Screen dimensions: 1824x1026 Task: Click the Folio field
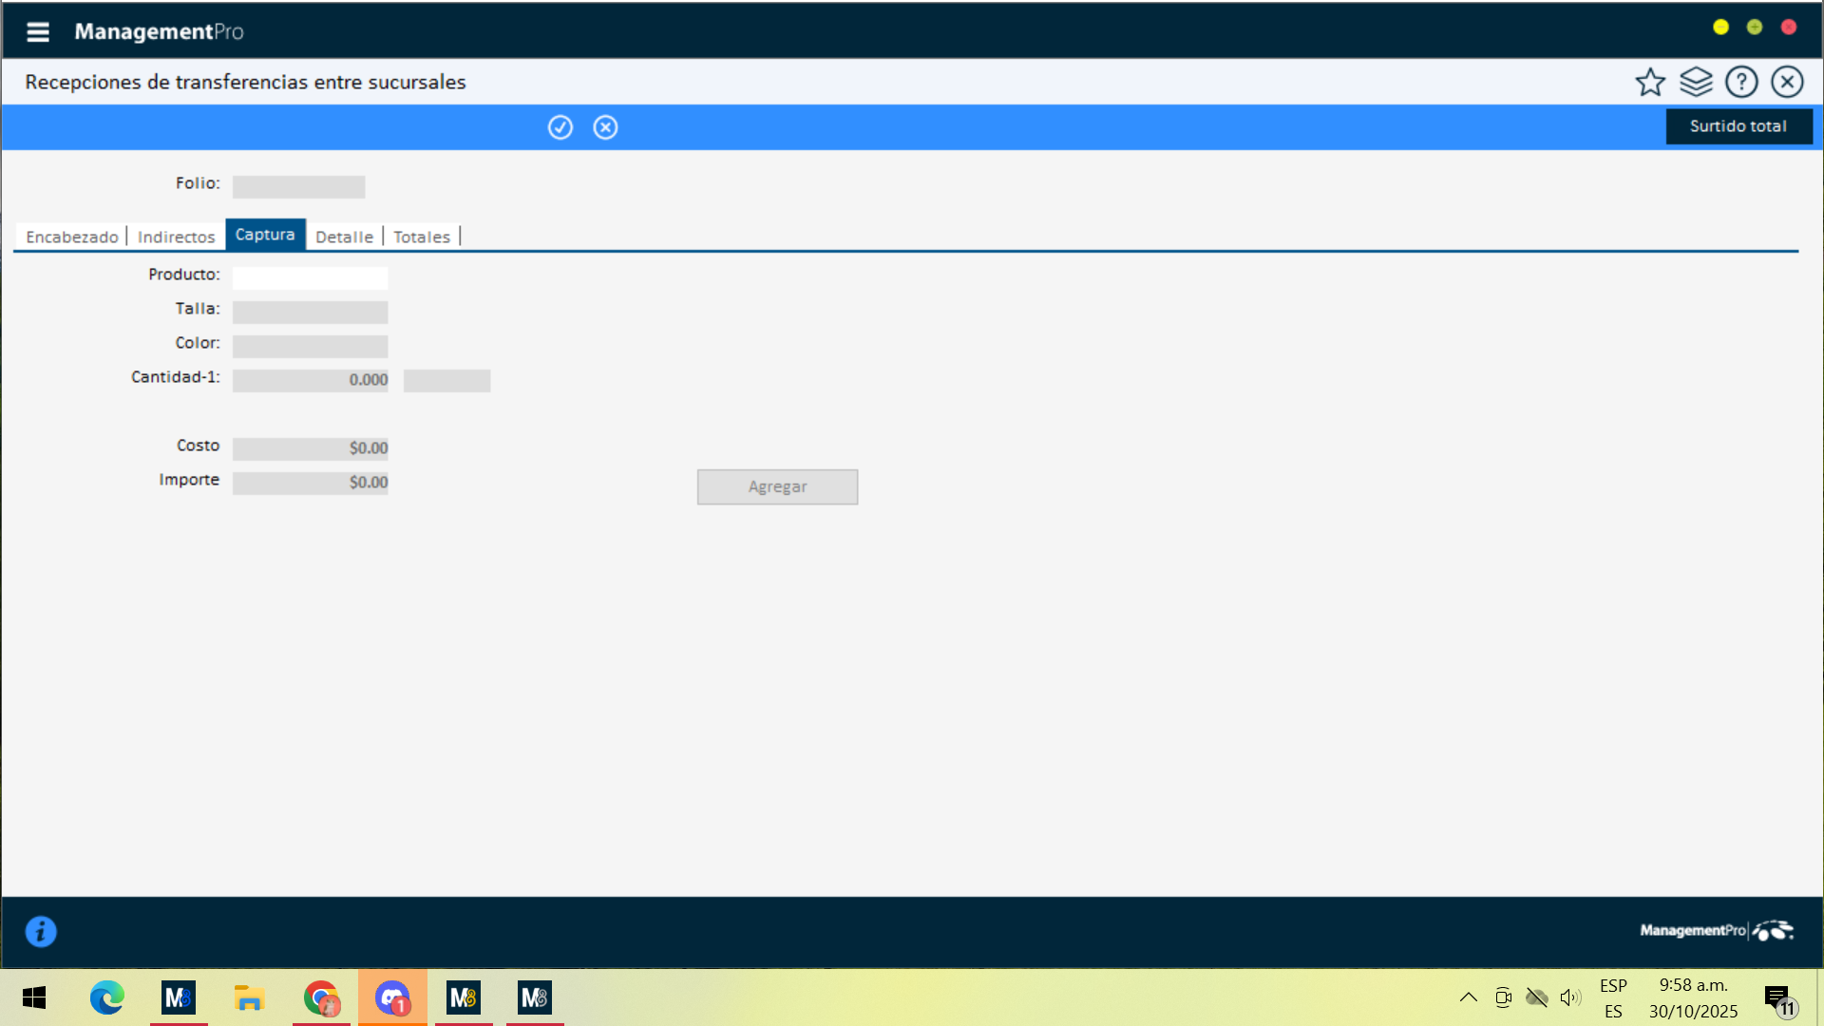[298, 186]
